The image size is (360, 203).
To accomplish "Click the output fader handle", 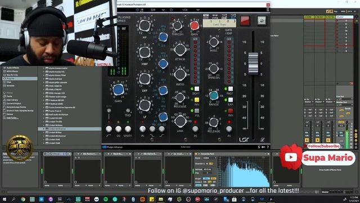I will (x=253, y=63).
